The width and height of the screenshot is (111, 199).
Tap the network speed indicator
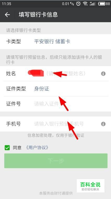coord(68,4)
